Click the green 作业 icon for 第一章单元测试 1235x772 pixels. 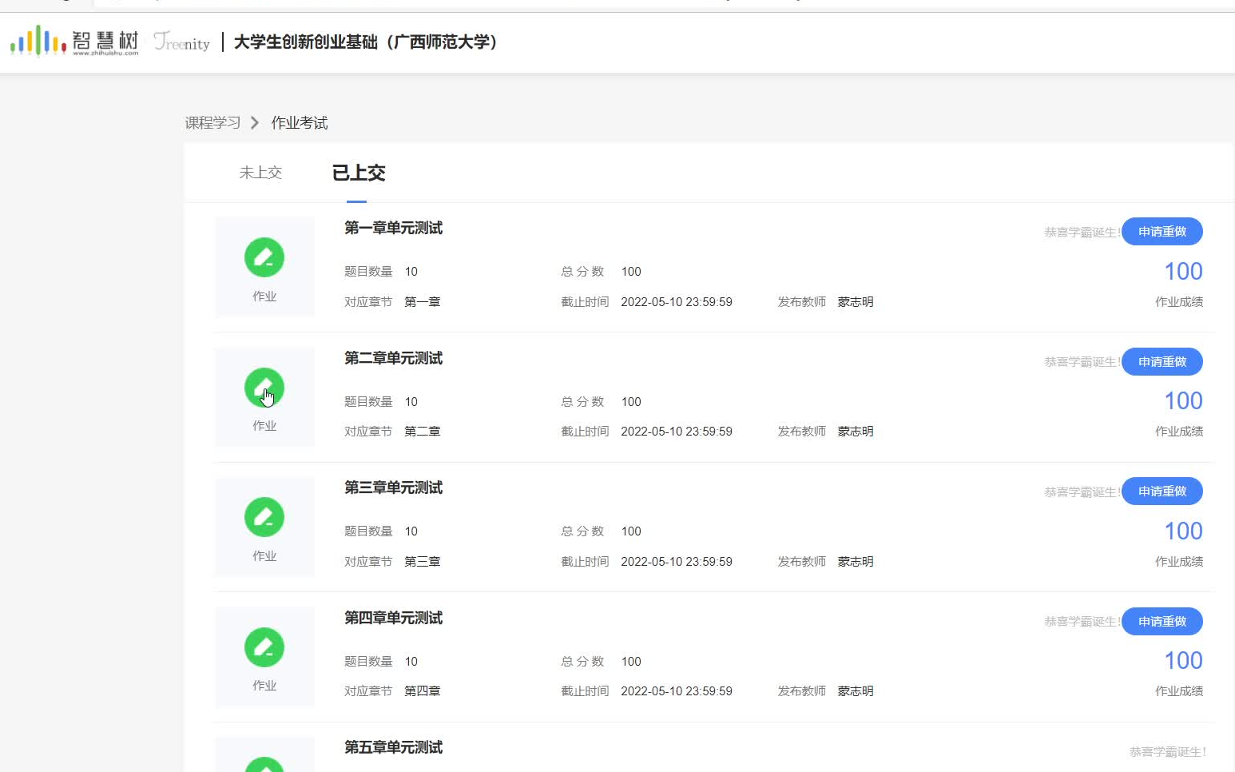pos(264,257)
